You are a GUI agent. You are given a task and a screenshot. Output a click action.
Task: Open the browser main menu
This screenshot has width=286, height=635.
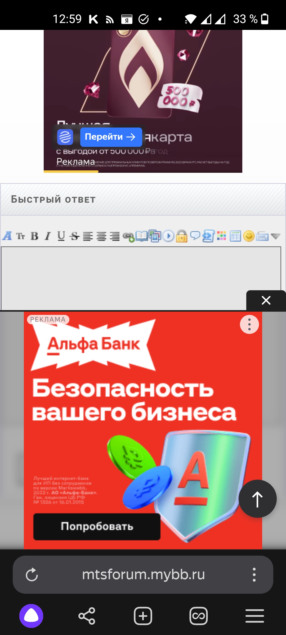point(255,616)
